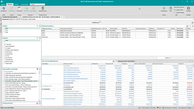Maximize the Bauleiter panel
The image size is (194, 109).
[40, 38]
